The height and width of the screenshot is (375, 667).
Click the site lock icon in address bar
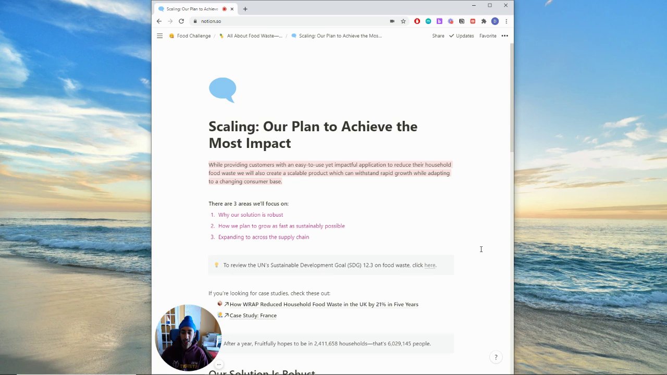[x=195, y=21]
